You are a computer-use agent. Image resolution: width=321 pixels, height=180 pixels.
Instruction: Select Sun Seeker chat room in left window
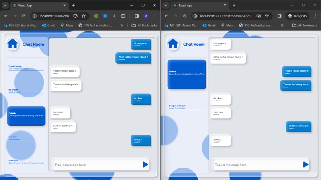[26, 162]
